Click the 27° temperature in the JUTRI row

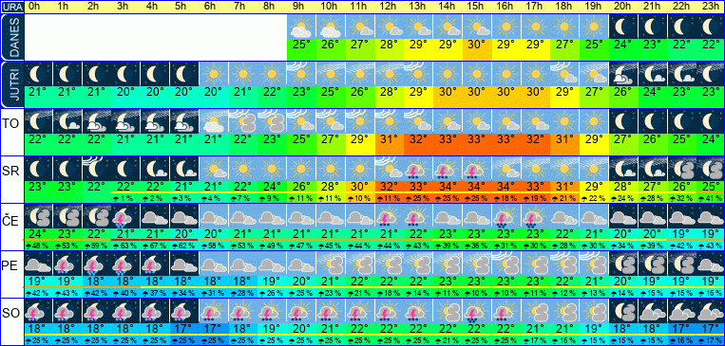pyautogui.click(x=594, y=92)
